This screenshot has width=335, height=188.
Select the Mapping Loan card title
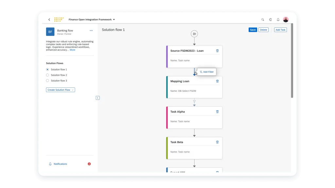click(180, 81)
